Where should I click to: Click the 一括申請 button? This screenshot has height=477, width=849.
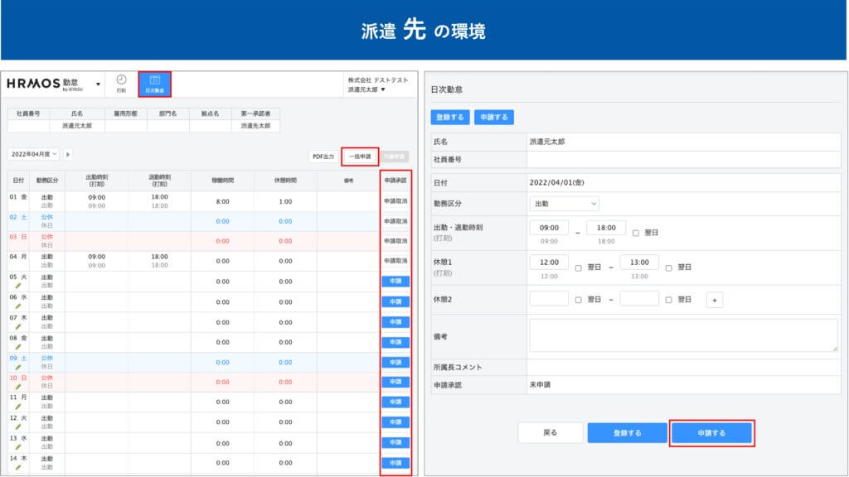(359, 156)
